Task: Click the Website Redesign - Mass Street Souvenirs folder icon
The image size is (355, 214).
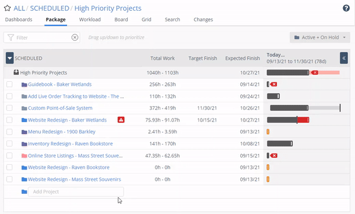Action: click(x=24, y=180)
